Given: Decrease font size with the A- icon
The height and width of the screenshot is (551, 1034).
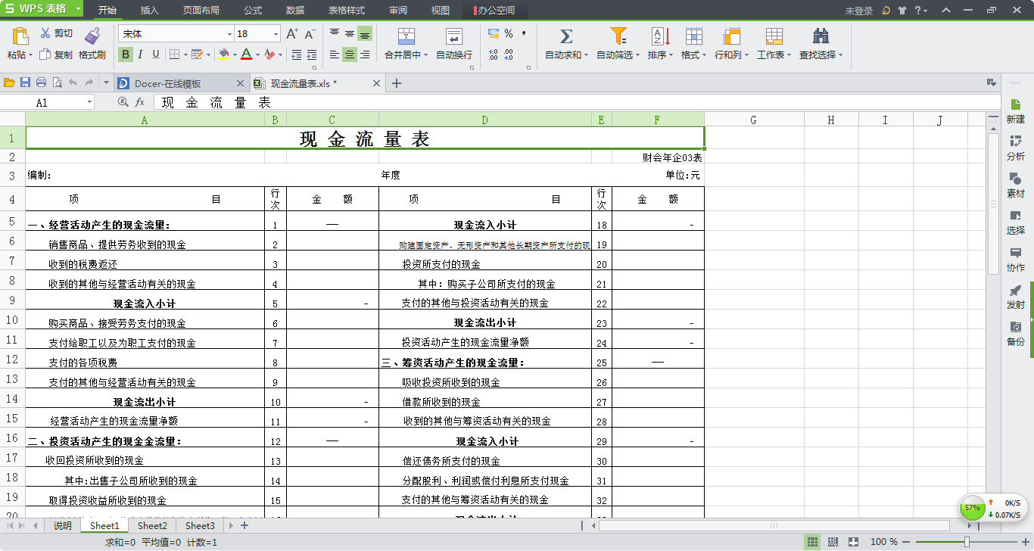Looking at the screenshot, I should [310, 34].
